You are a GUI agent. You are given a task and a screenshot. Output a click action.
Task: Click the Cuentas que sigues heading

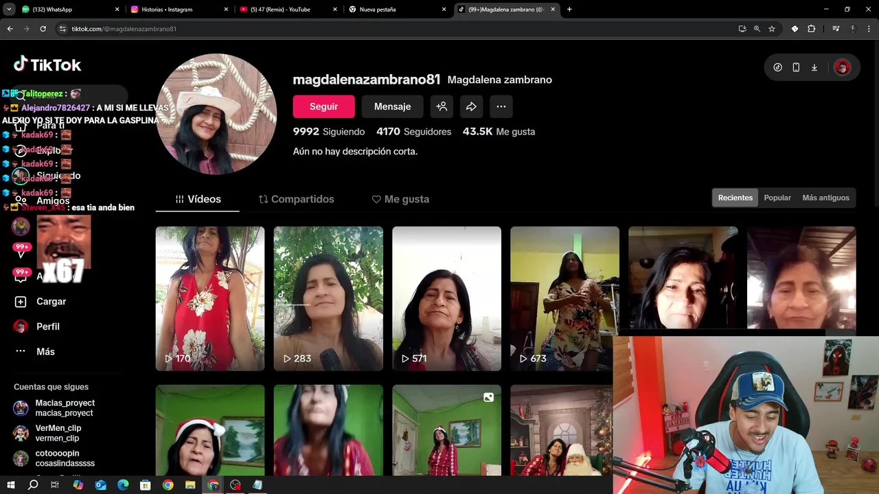pos(51,387)
